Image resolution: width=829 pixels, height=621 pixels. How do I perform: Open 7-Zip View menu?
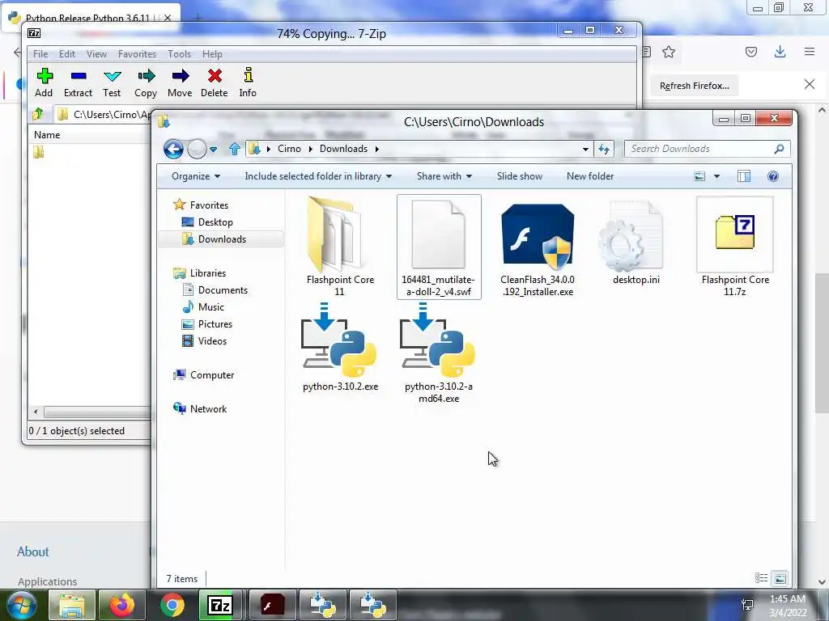97,54
